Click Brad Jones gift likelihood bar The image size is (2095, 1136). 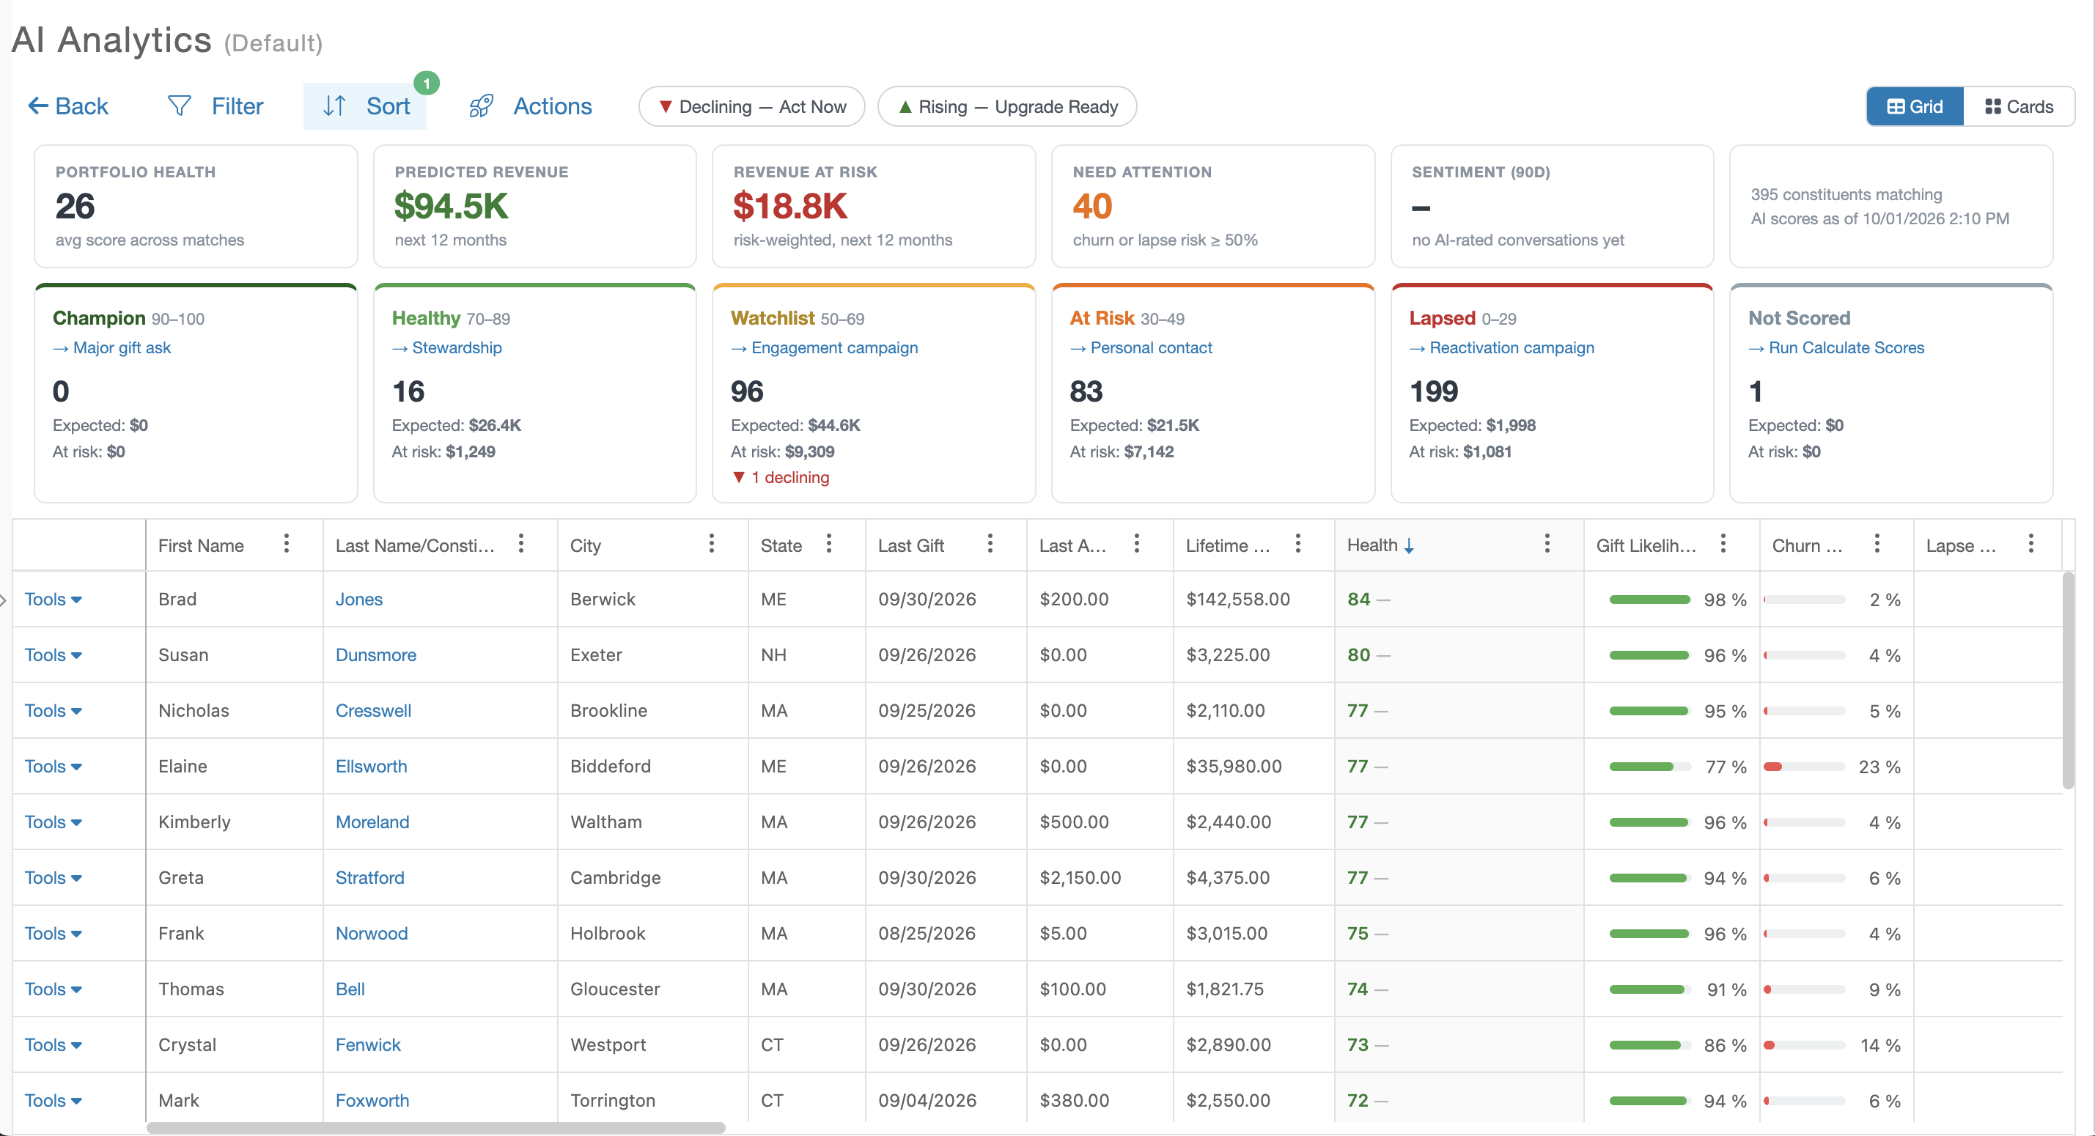[x=1649, y=600]
